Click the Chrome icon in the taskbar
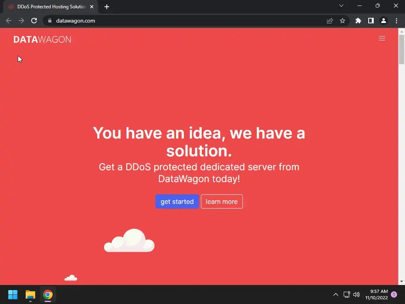405x304 pixels. (x=48, y=294)
